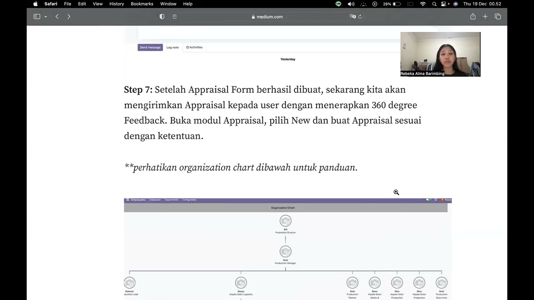
Task: Click the italic organization chart note
Action: (x=241, y=167)
